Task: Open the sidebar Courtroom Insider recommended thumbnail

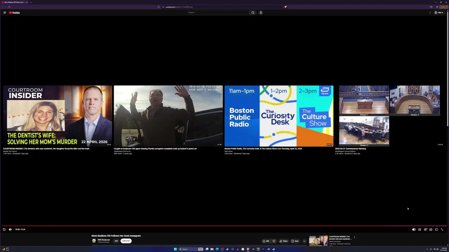Action: 319,241
